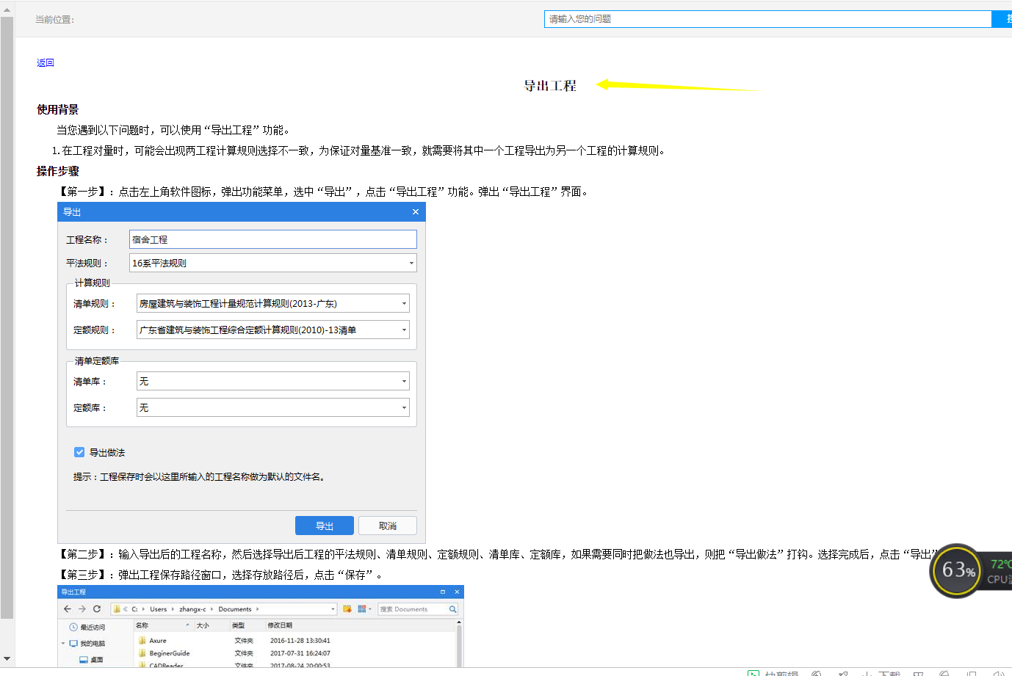Viewport: 1012px width, 676px height.
Task: Click Refresh icon in file dialog
Action: click(97, 609)
